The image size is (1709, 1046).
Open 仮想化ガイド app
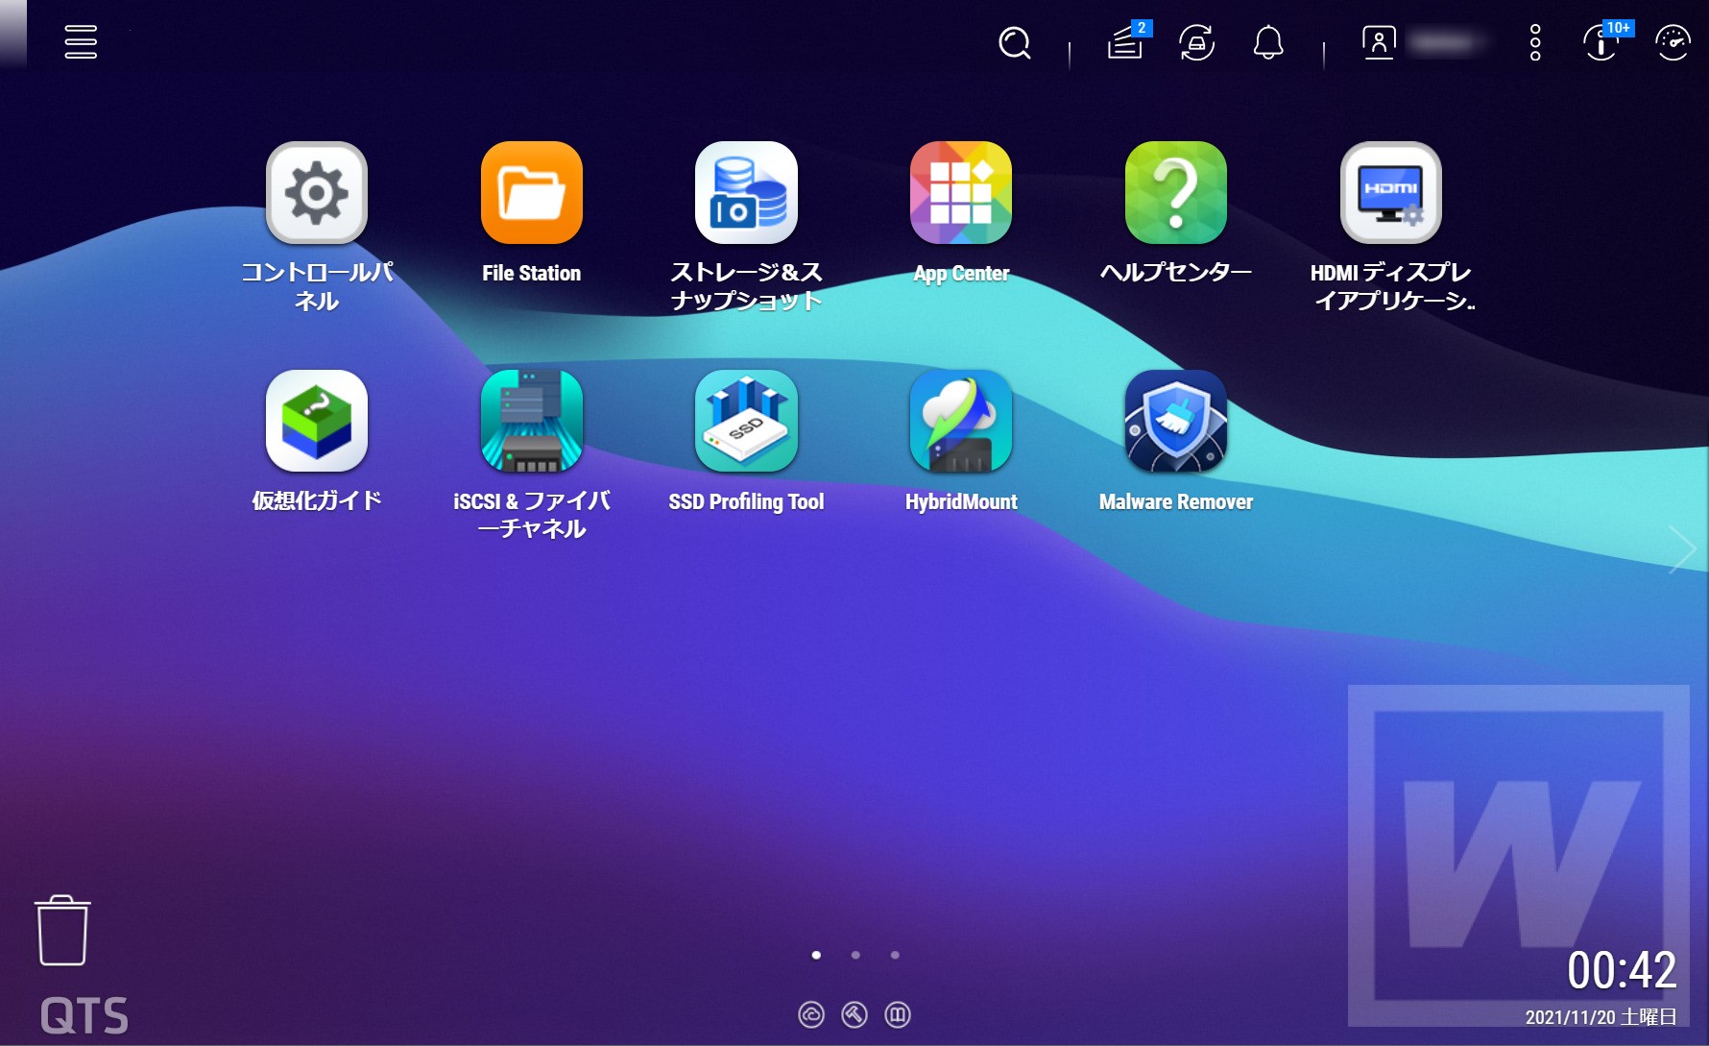(x=317, y=421)
